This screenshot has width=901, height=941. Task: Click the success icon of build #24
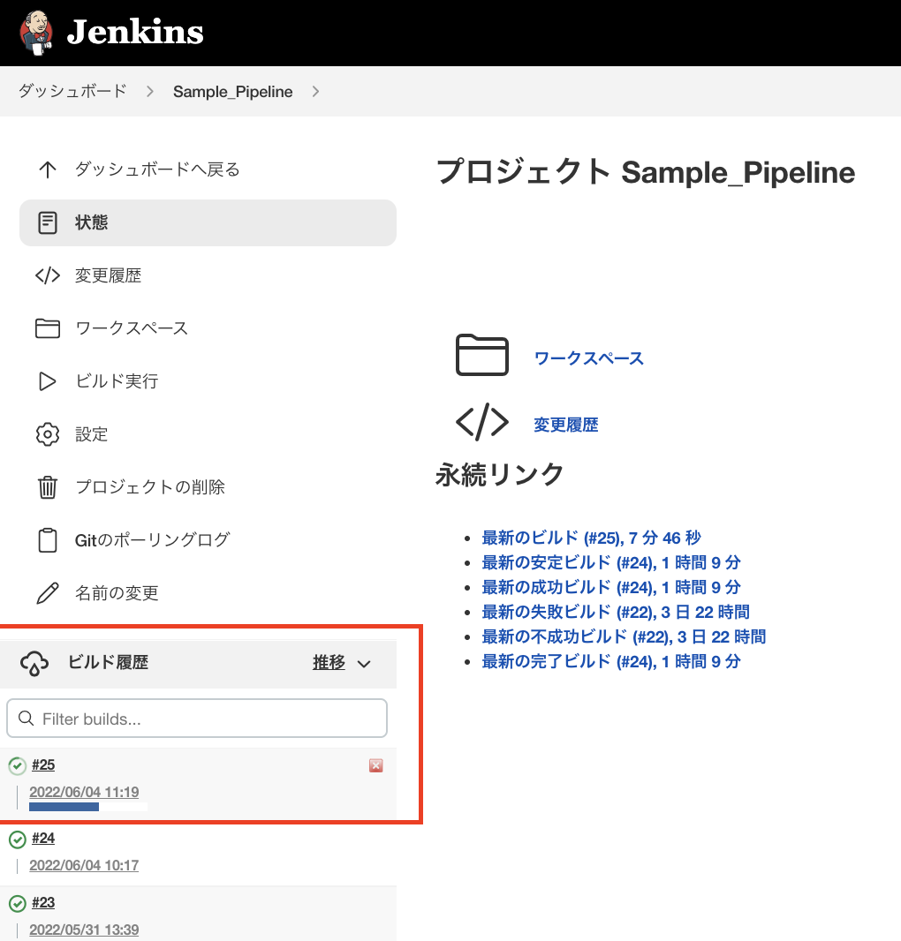click(18, 839)
